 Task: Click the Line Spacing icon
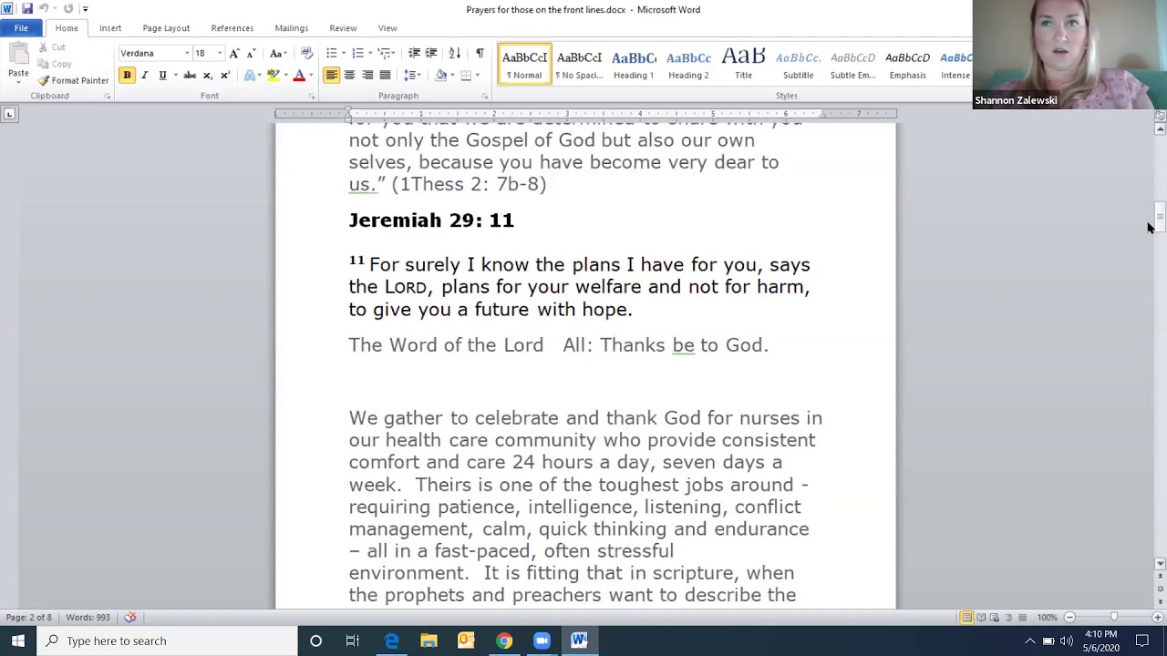pos(411,76)
